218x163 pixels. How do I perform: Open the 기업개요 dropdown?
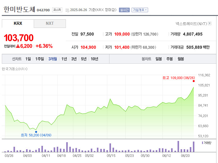click(x=140, y=10)
